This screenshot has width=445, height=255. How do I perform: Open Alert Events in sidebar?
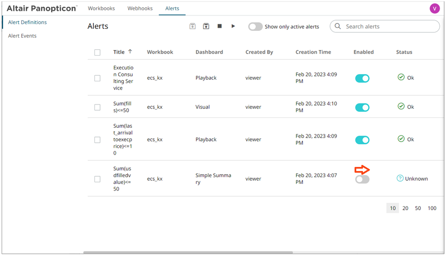(22, 36)
